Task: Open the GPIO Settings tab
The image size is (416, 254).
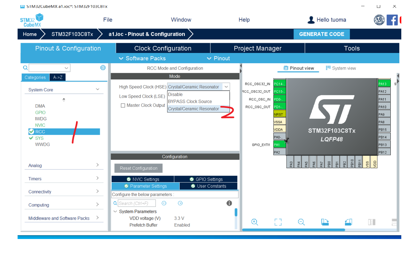Action: click(x=206, y=179)
